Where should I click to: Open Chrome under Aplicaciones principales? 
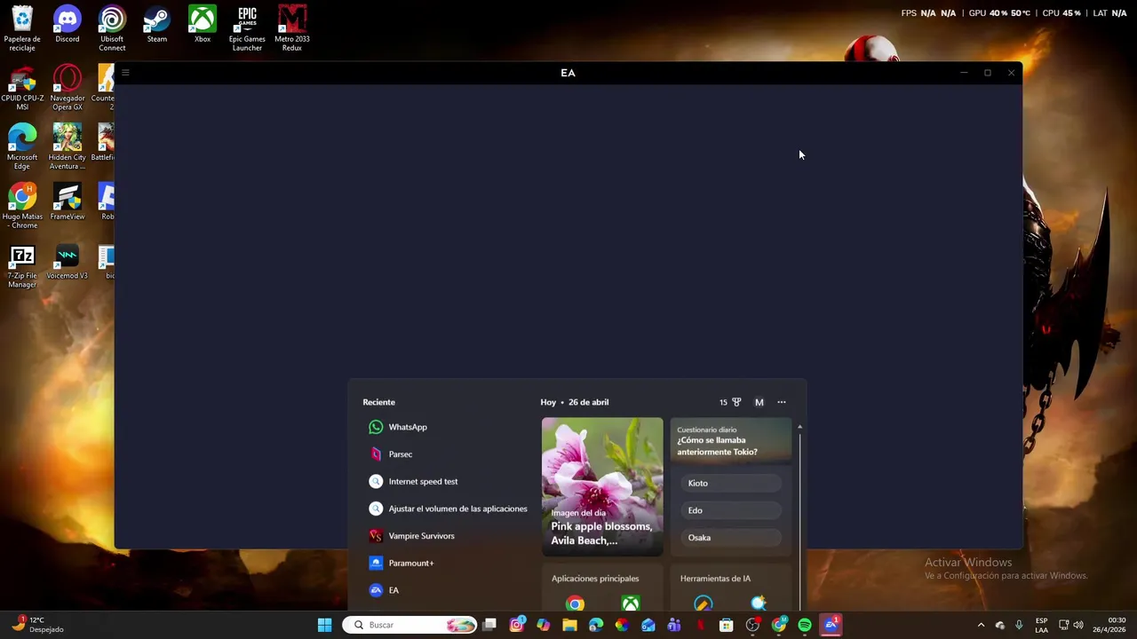tap(576, 604)
